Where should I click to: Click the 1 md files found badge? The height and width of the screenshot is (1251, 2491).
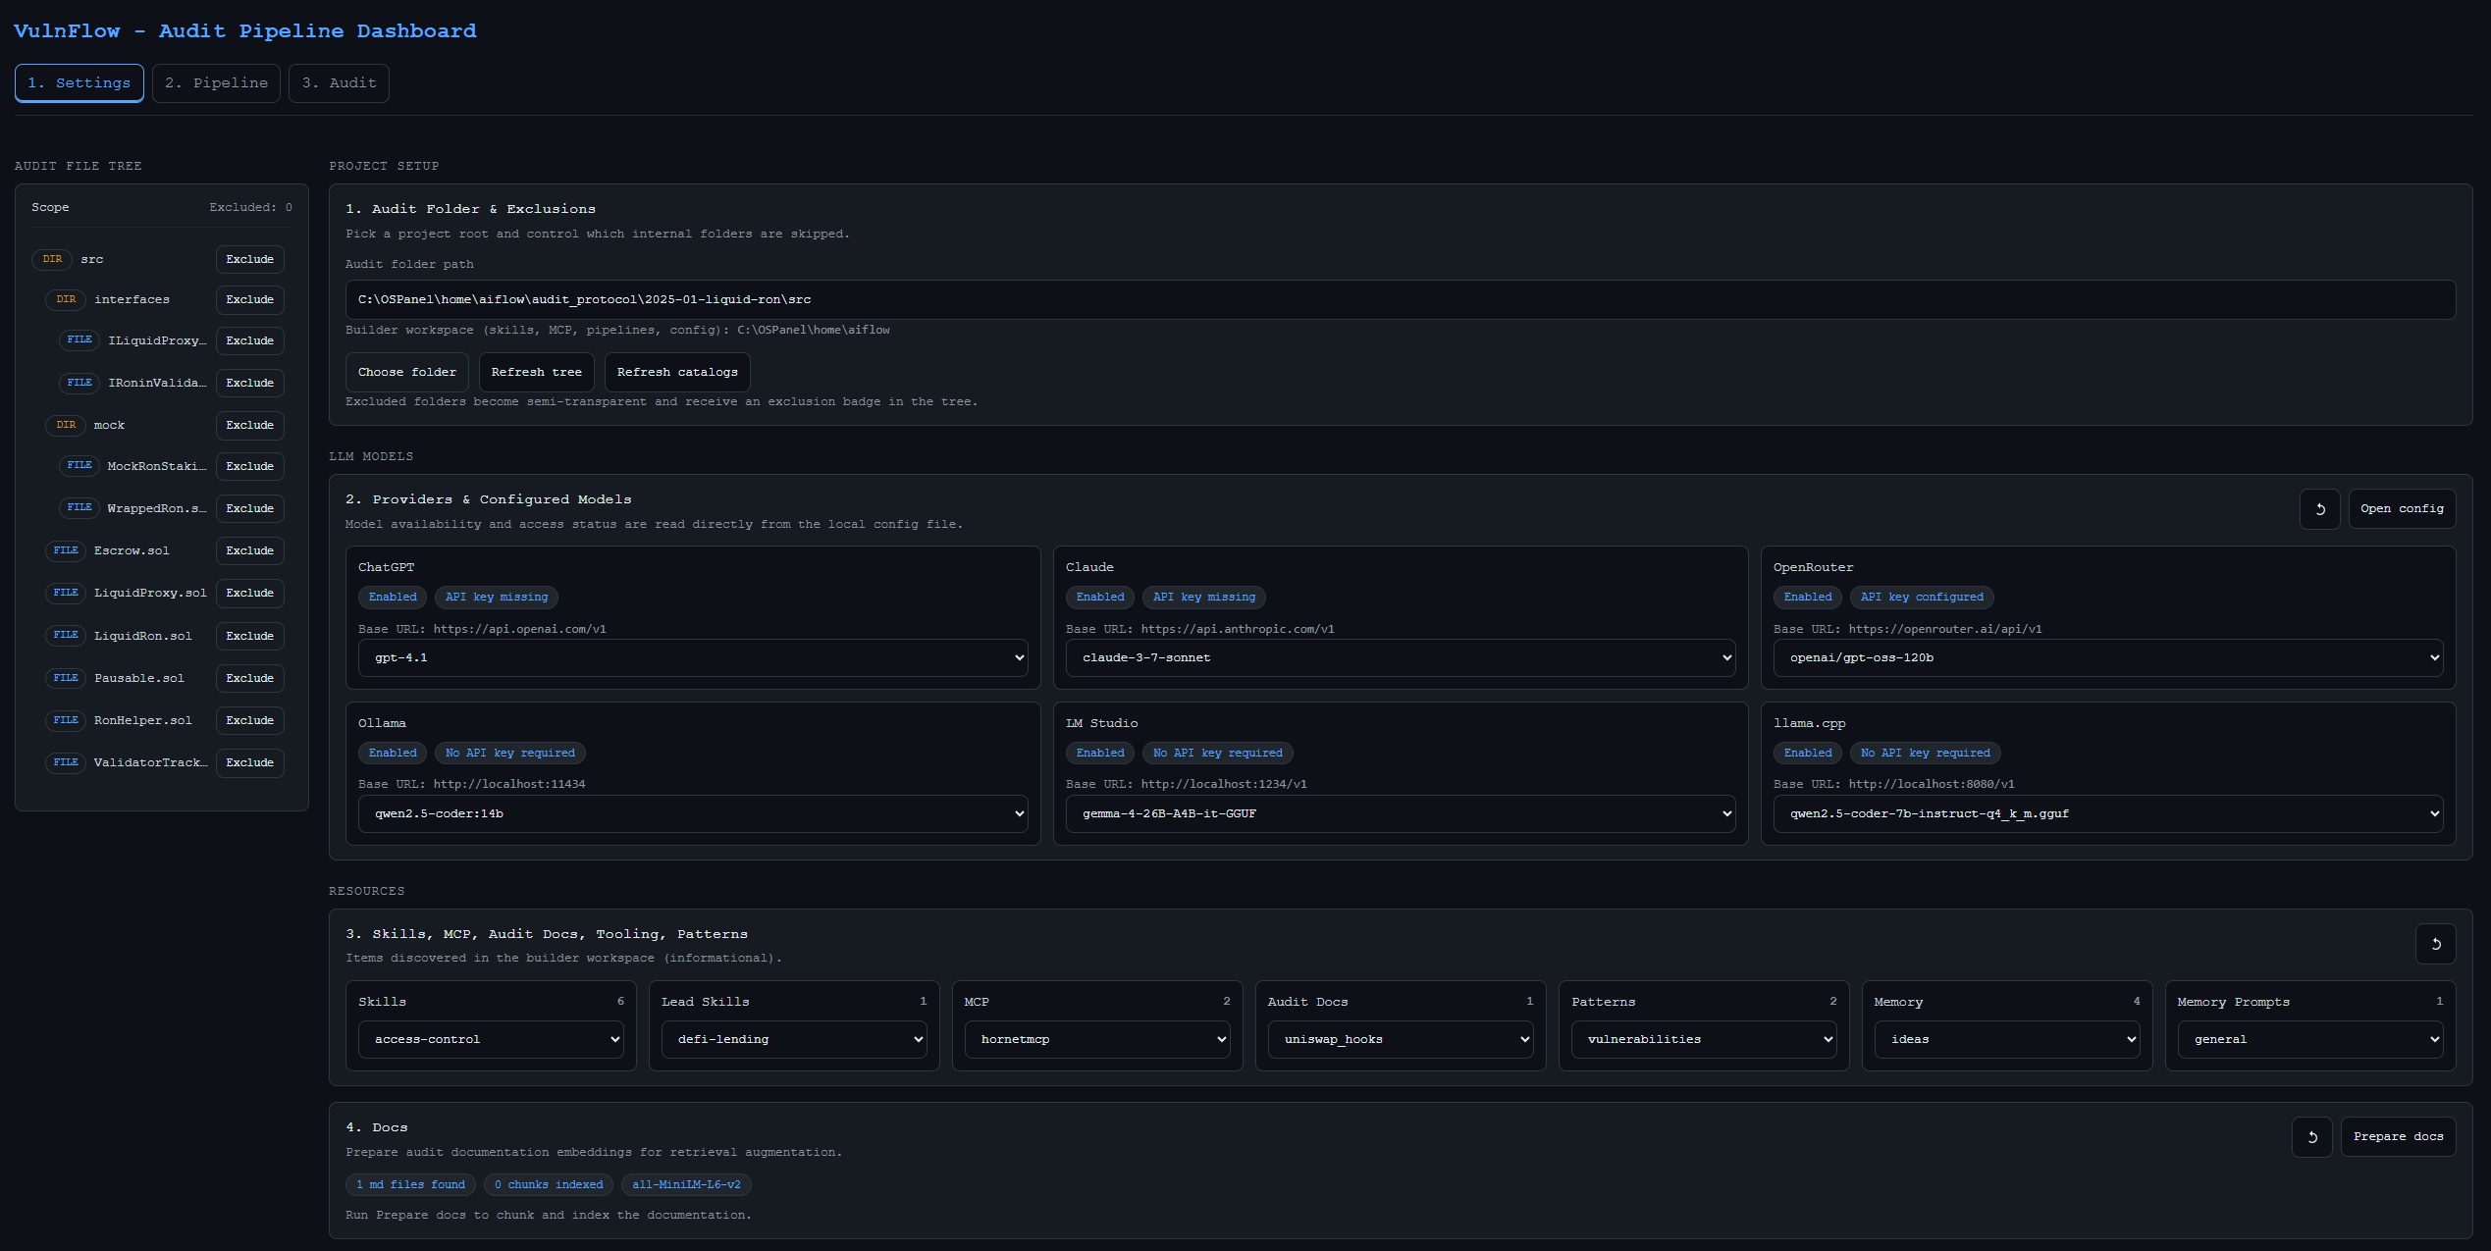pos(410,1185)
